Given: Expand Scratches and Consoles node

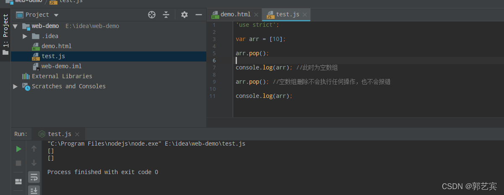Looking at the screenshot, I should [x=16, y=86].
